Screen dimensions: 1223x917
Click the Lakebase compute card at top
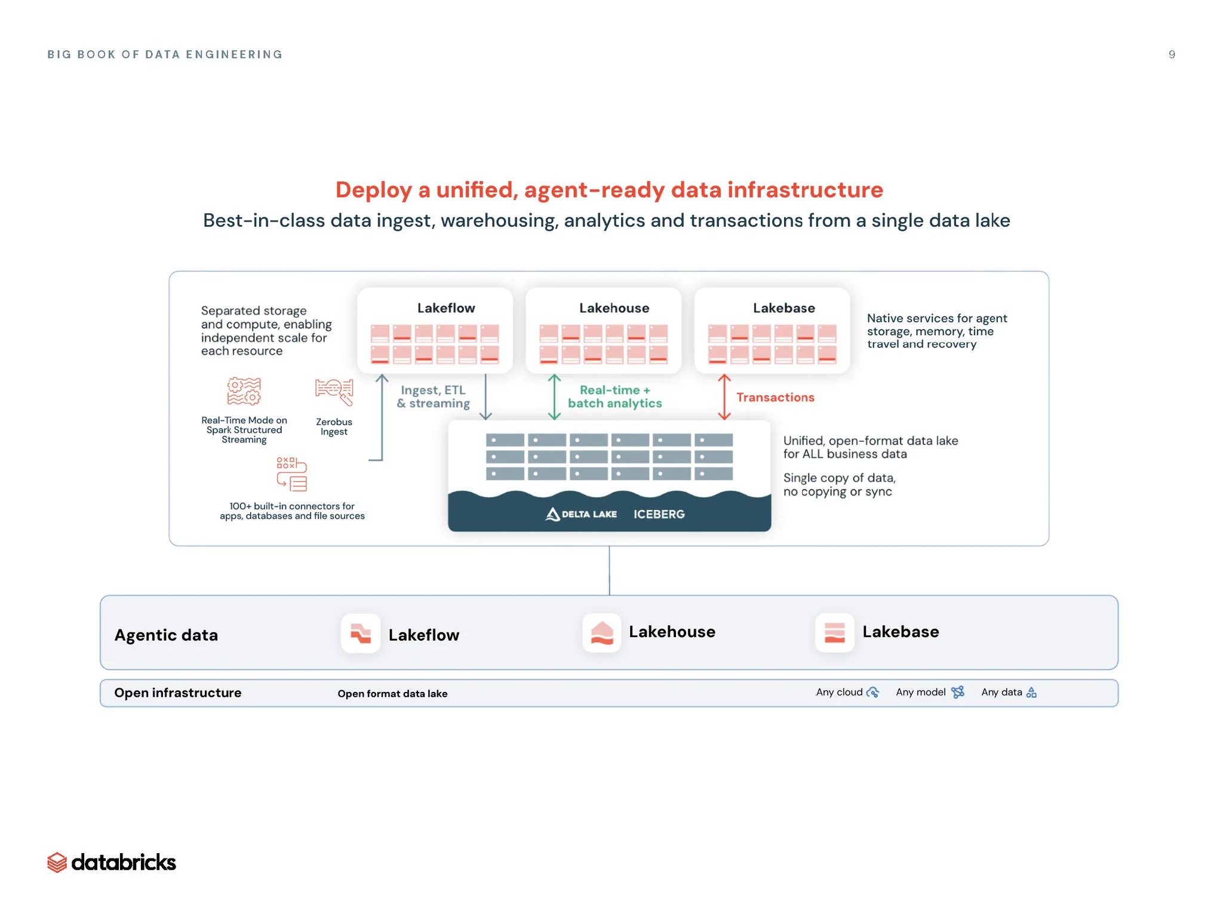[x=772, y=330]
